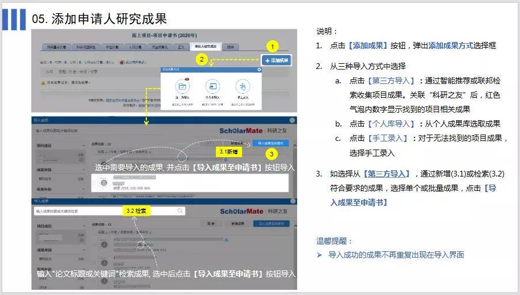
Task: Select the manual entry hand icon
Action: point(243,86)
